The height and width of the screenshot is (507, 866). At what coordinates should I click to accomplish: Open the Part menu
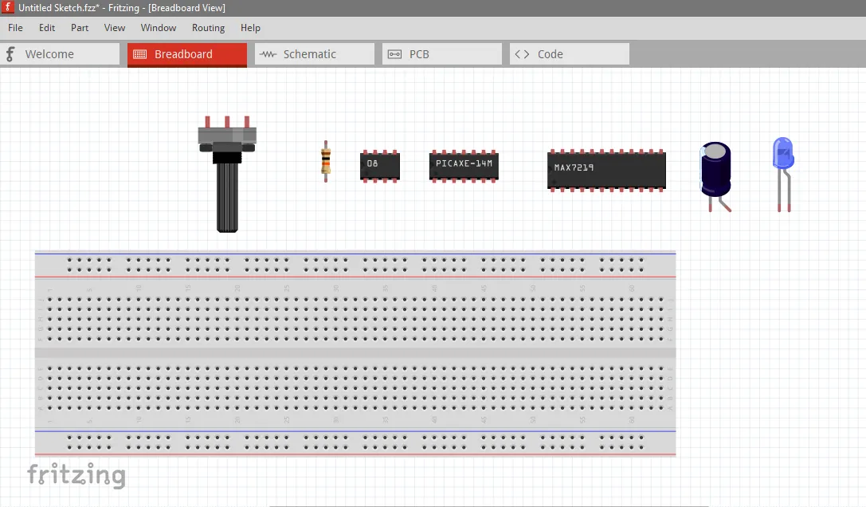coord(80,28)
